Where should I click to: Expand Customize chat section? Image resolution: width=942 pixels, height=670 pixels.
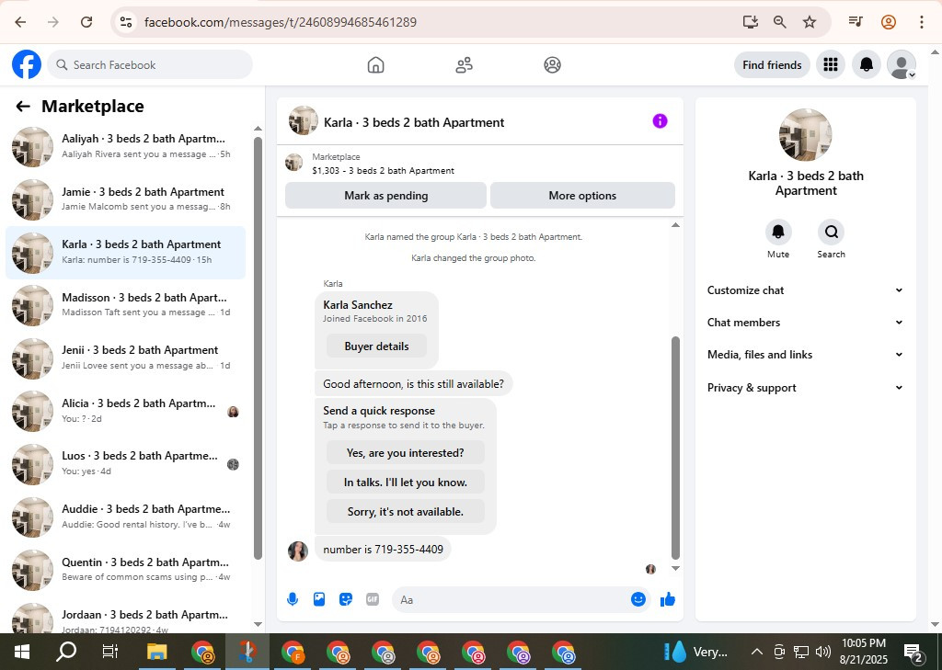(805, 290)
